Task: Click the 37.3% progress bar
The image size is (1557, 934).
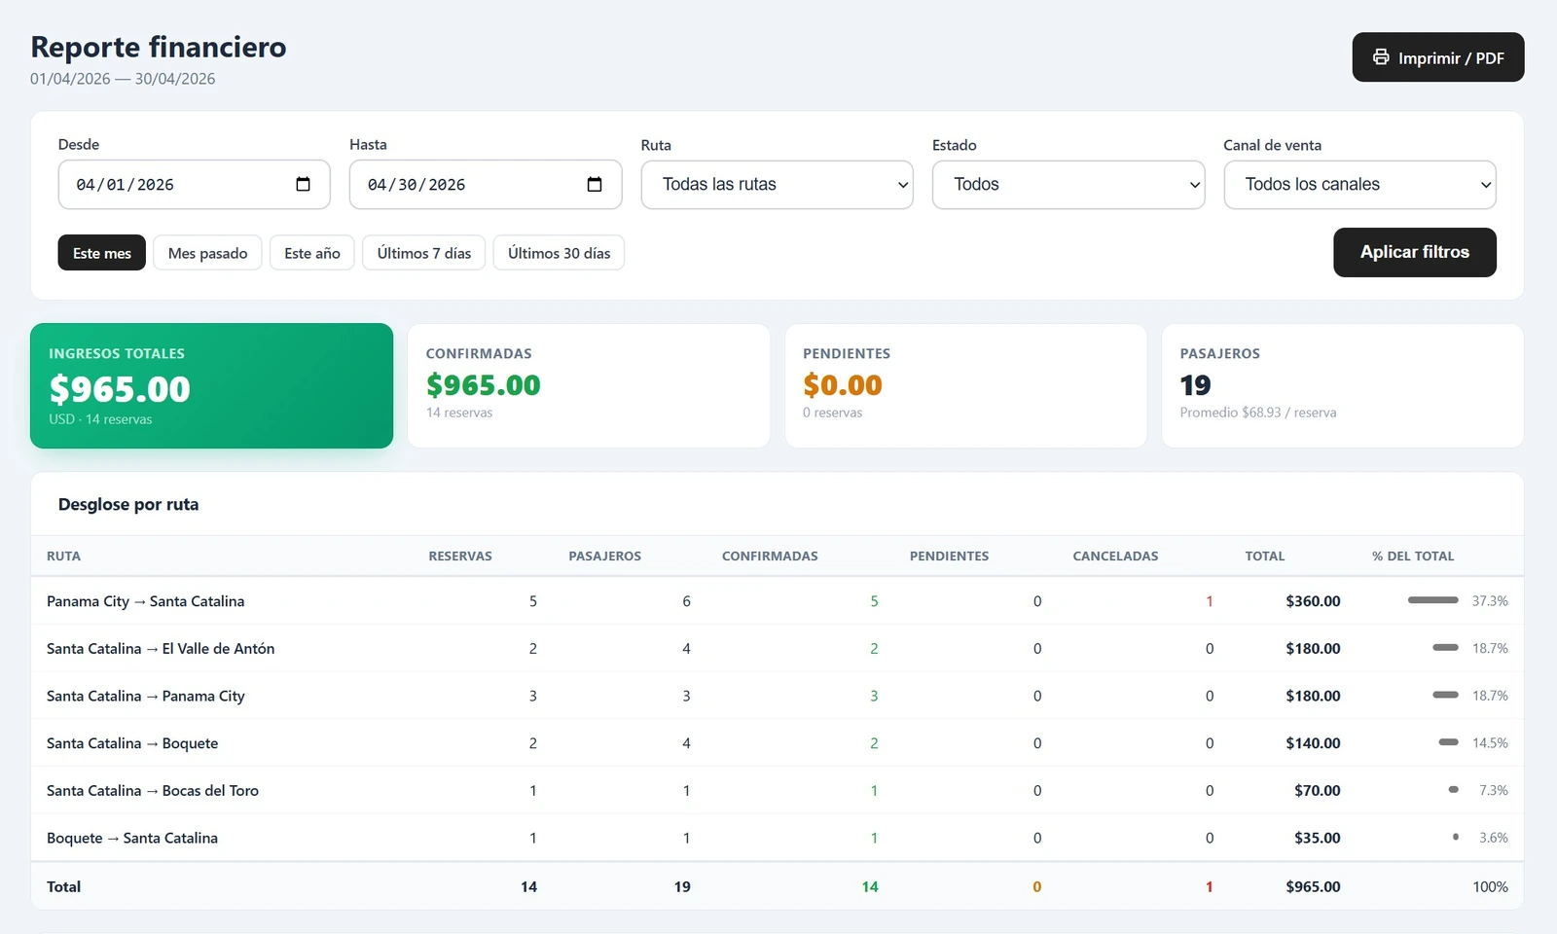Action: pos(1432,600)
